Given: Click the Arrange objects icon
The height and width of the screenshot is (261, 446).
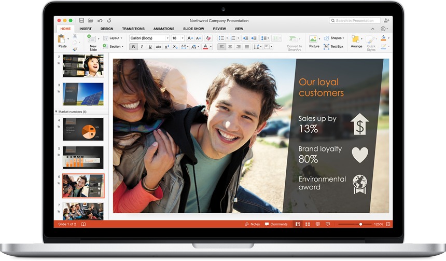Looking at the screenshot, I should [356, 41].
